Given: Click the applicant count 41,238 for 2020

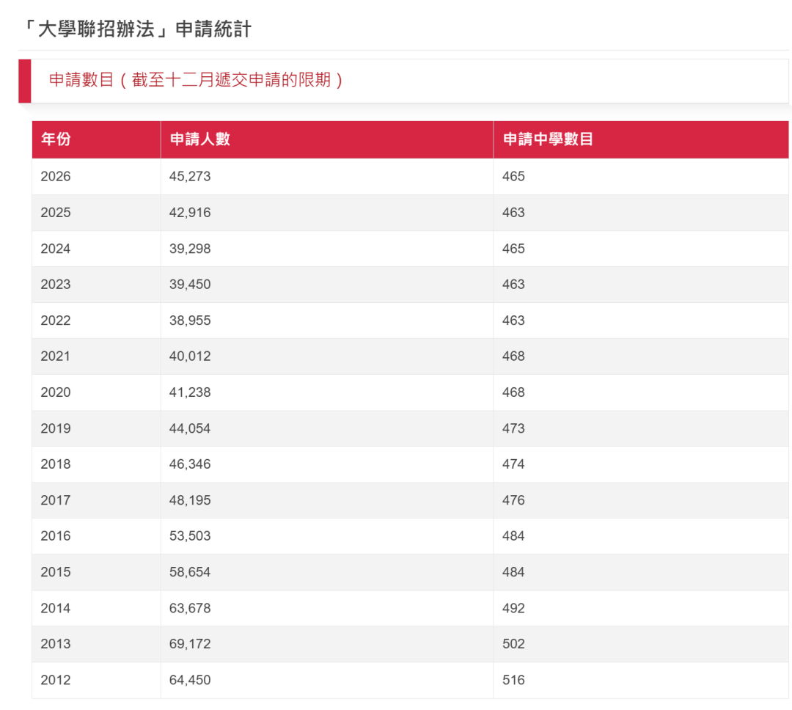Looking at the screenshot, I should pyautogui.click(x=189, y=392).
